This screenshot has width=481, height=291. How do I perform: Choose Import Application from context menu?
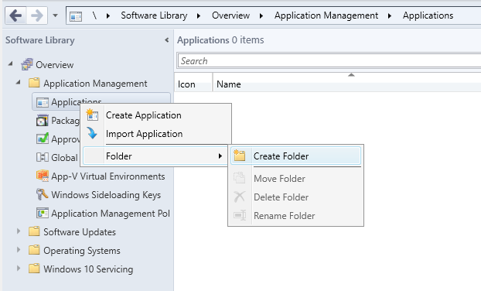point(156,134)
